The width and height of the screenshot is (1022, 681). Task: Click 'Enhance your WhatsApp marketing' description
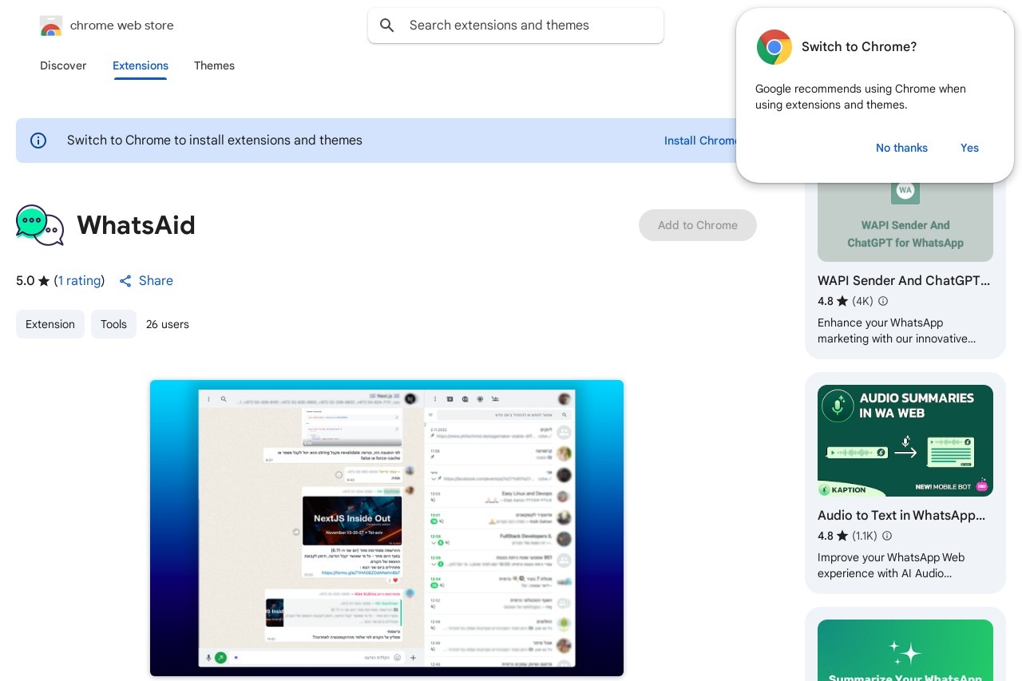[897, 331]
